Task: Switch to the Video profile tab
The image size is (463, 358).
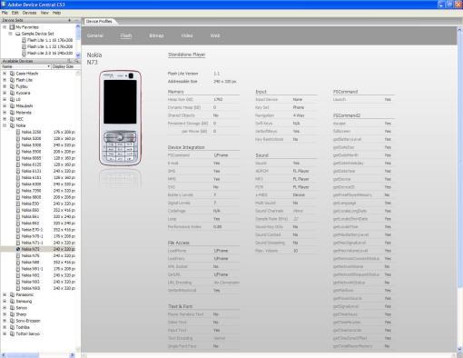Action: pos(187,35)
